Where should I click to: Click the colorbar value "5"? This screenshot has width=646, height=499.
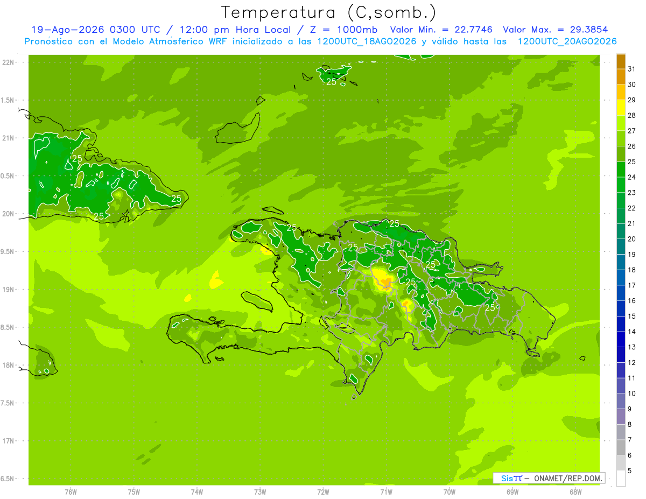click(630, 471)
